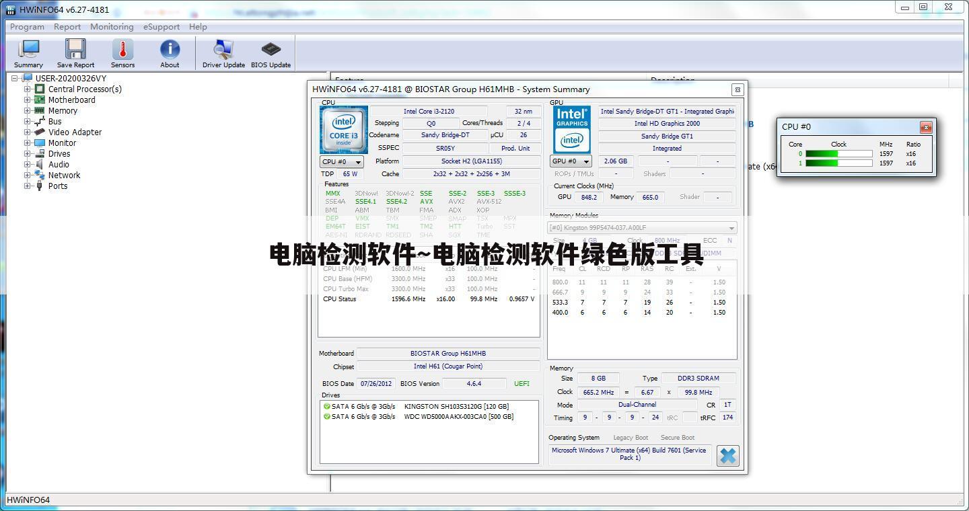Click the Dual-Channel memory mode field

pyautogui.click(x=637, y=405)
